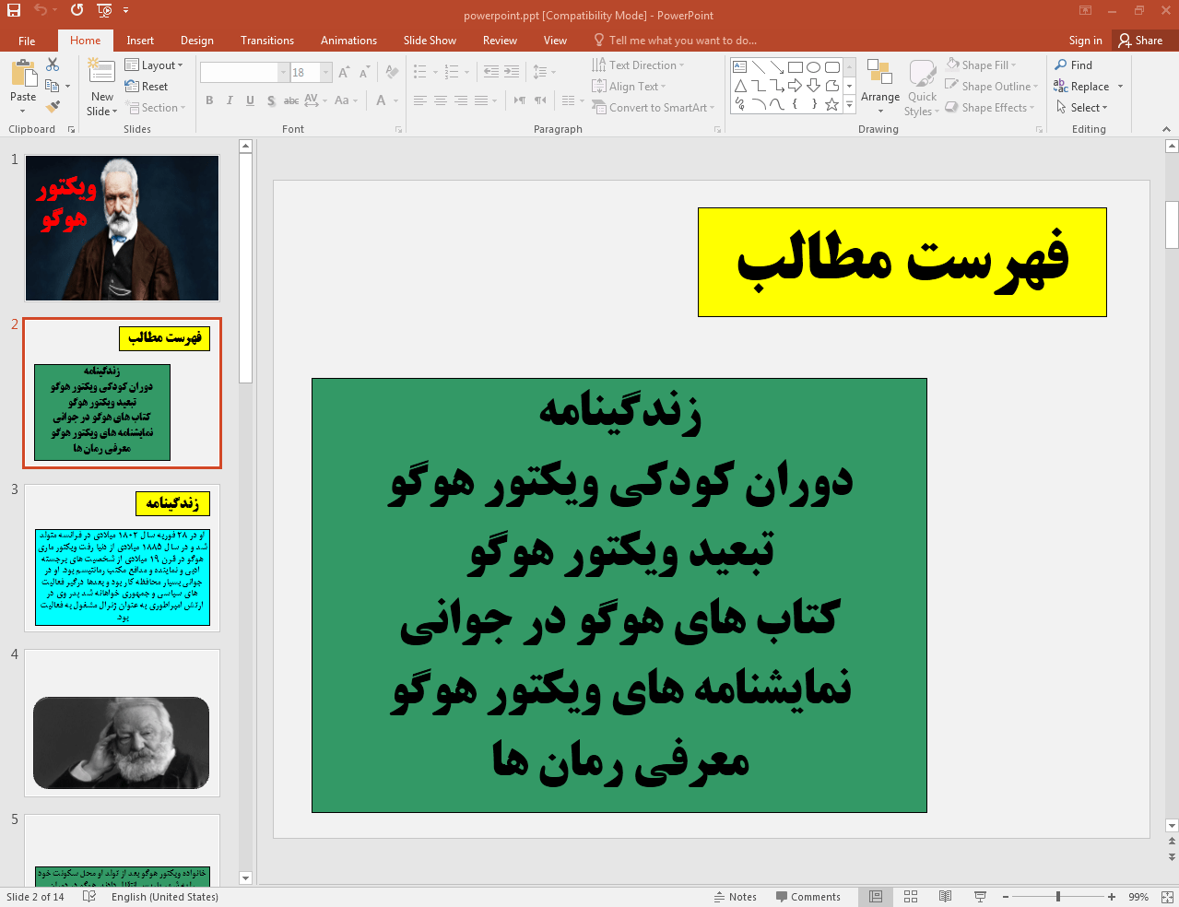Expand the Select dropdown in Editing
The height and width of the screenshot is (907, 1179).
coord(1082,108)
